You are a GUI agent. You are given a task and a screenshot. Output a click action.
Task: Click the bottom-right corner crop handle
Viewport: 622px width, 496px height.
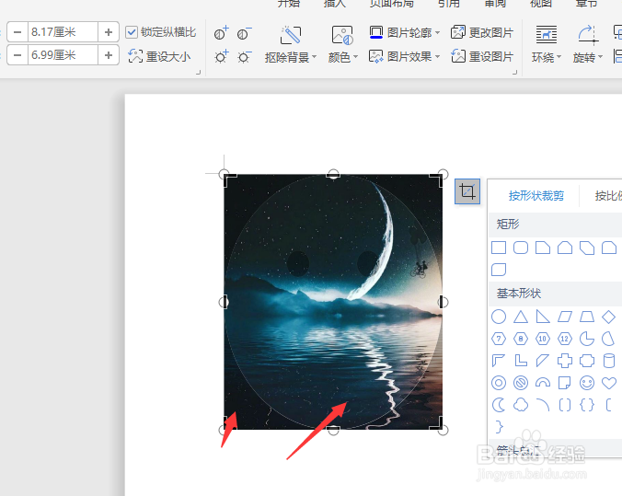pyautogui.click(x=443, y=430)
